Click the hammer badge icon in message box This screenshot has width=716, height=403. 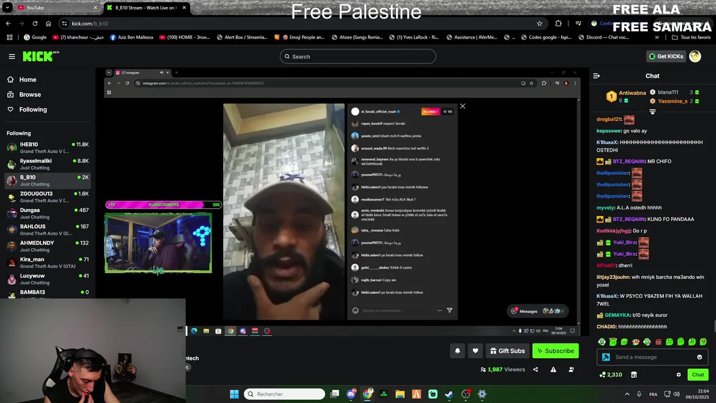coord(606,357)
